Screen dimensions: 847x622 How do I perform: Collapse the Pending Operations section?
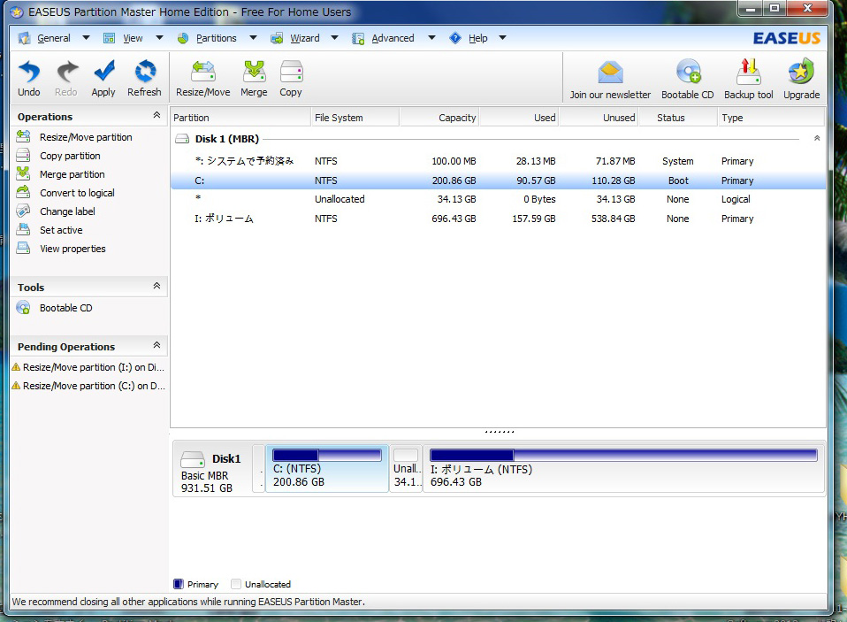(x=156, y=346)
